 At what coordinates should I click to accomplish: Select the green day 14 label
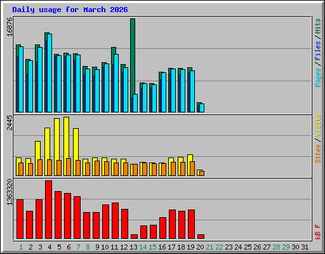click(143, 247)
